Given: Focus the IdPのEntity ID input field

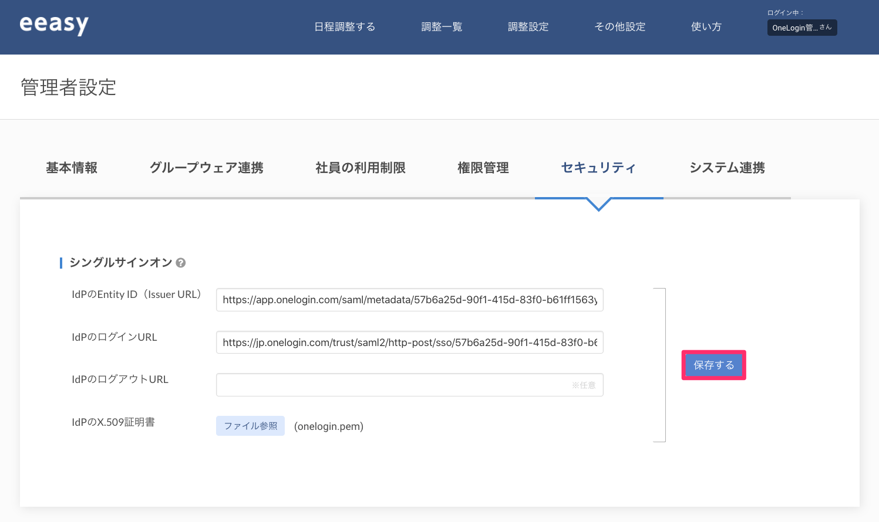Looking at the screenshot, I should pos(410,300).
